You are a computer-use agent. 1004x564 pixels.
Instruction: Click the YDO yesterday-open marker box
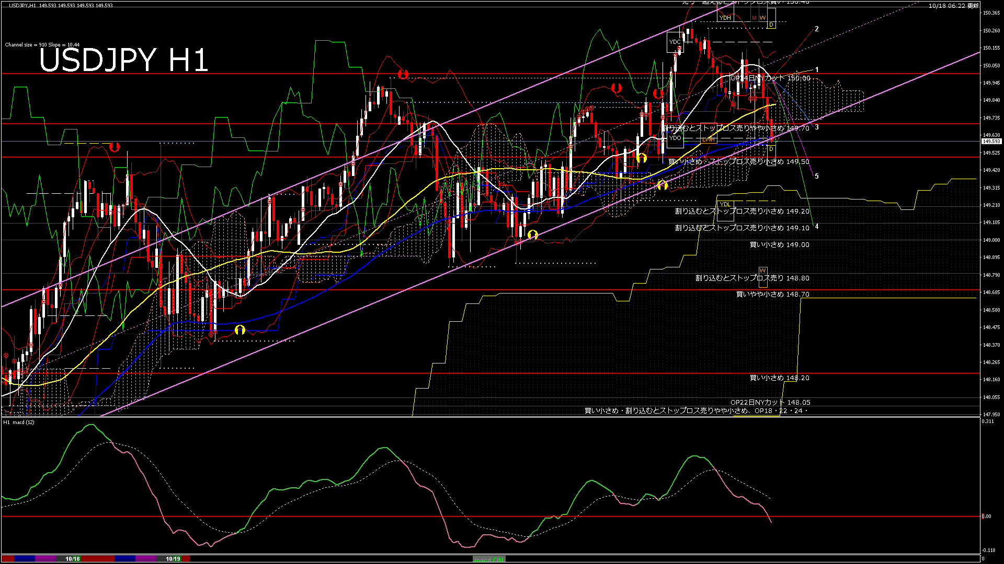point(675,138)
